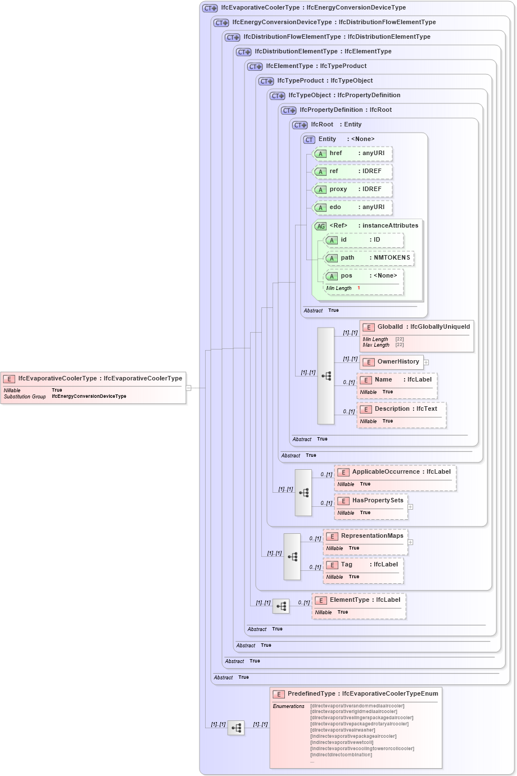Collapse the connector toggle beside IfcEvaporativeCoolerType box

[x=190, y=387]
